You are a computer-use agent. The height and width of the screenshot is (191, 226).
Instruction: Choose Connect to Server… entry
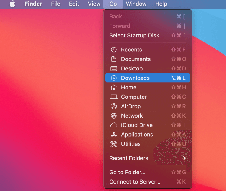coord(148,182)
